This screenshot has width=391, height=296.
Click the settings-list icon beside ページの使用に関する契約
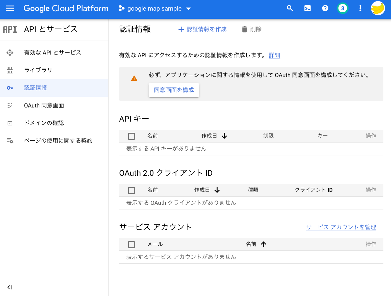coord(10,141)
